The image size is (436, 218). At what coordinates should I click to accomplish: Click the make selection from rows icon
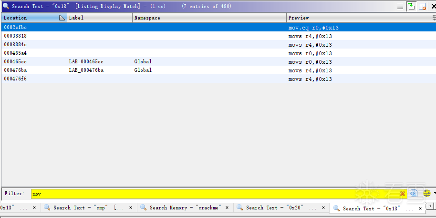(400, 6)
